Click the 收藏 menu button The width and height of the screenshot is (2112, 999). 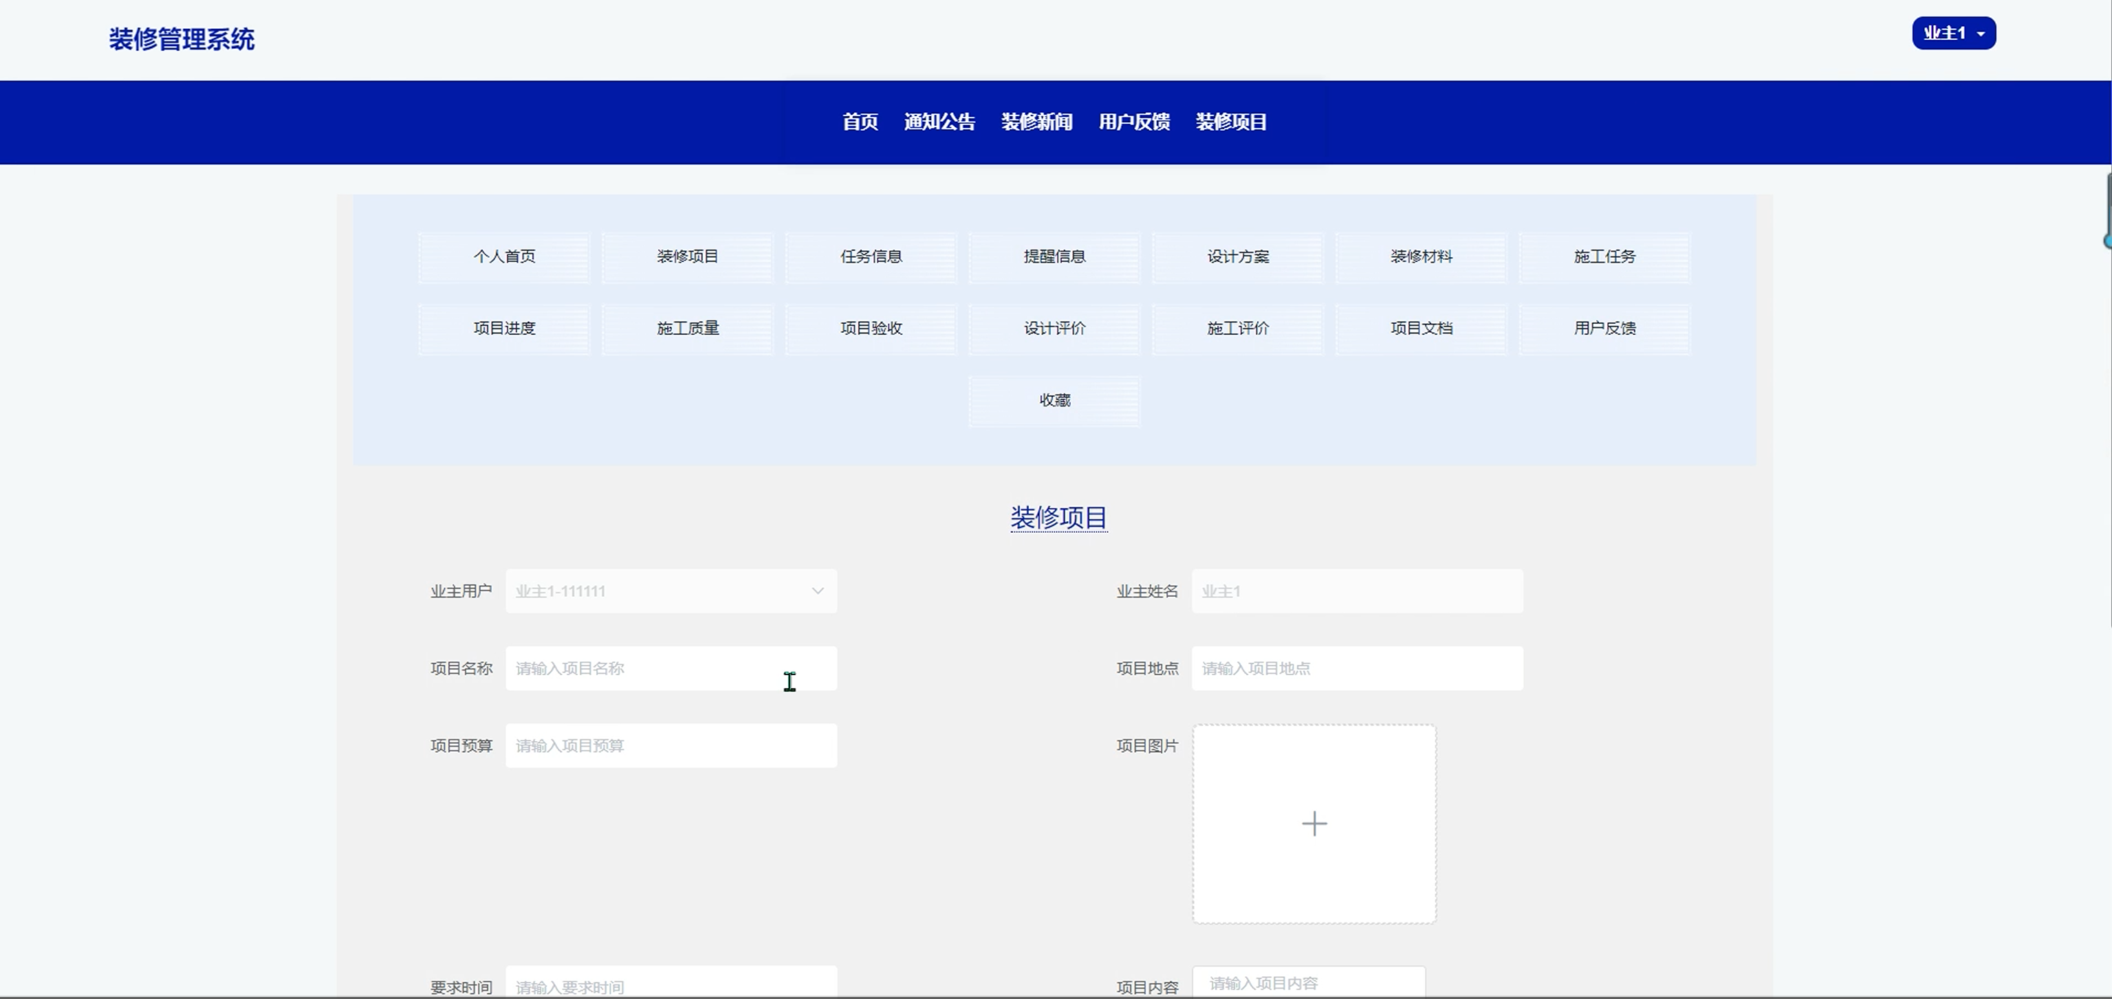(x=1054, y=400)
